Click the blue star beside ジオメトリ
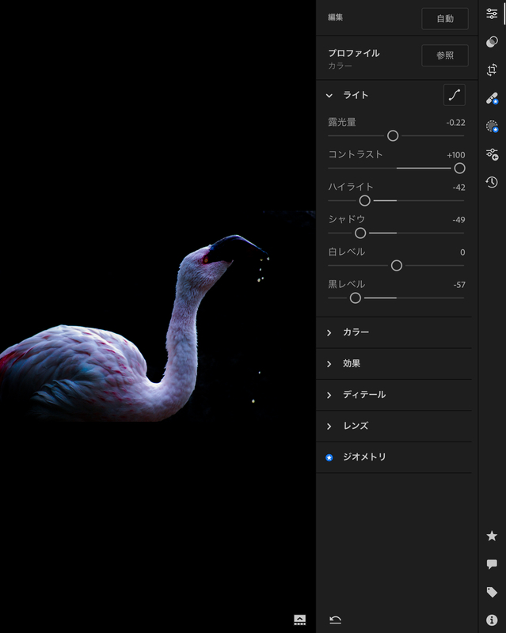 pyautogui.click(x=329, y=457)
